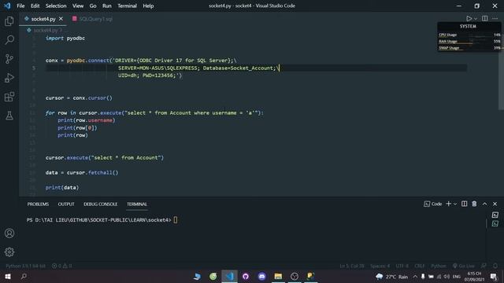The height and width of the screenshot is (283, 504).
Task: Open the run options dropdown arrow
Action: tap(476, 19)
